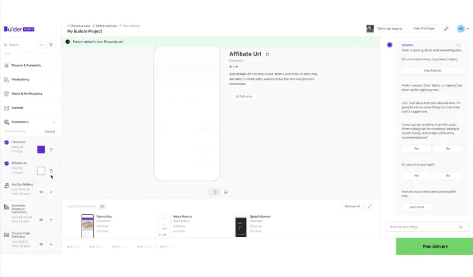Answer Yes to 'Are you ok on your own?'
473x277 pixels.
(416, 175)
